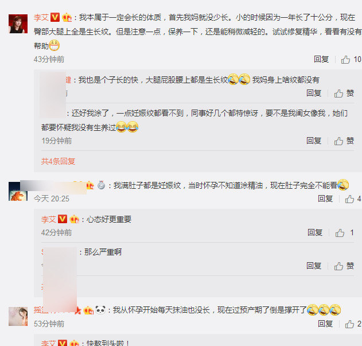
Task: Click the silver medal badge icon
Action: click(x=101, y=185)
